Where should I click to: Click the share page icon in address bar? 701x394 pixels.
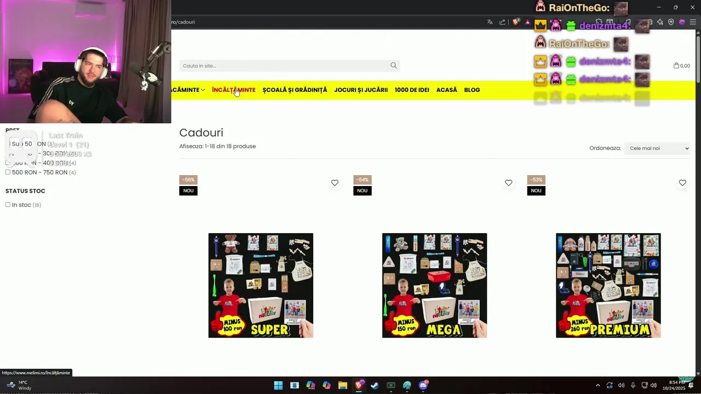click(502, 22)
